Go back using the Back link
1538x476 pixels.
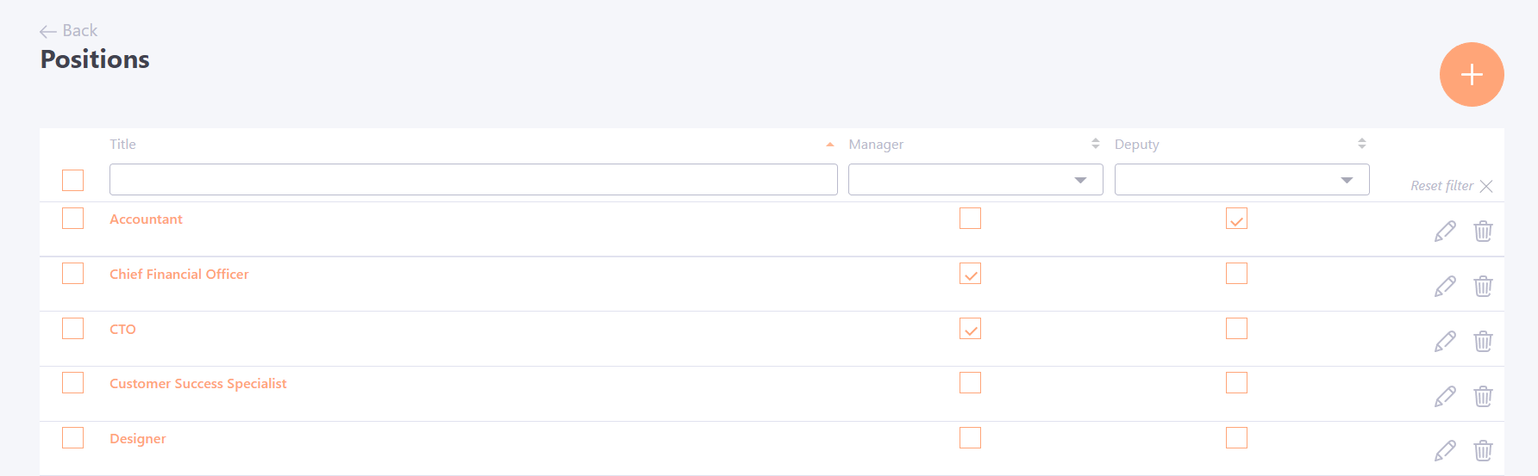(69, 31)
